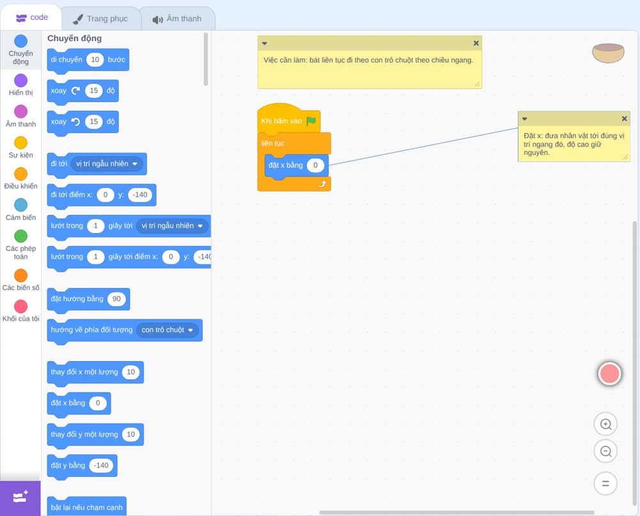Close the 'Đặt x' comment note
This screenshot has height=516, width=640.
click(624, 119)
